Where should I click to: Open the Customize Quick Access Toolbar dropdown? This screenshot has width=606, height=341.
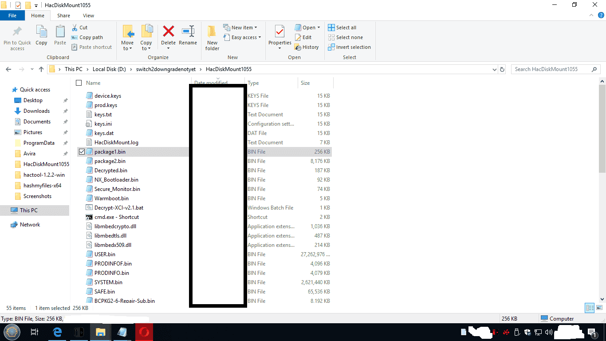(36, 5)
